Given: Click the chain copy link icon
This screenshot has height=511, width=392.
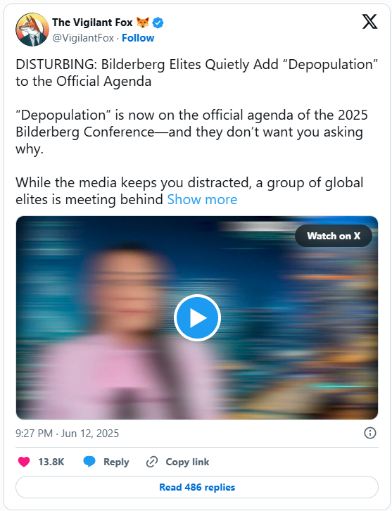Looking at the screenshot, I should 152,462.
